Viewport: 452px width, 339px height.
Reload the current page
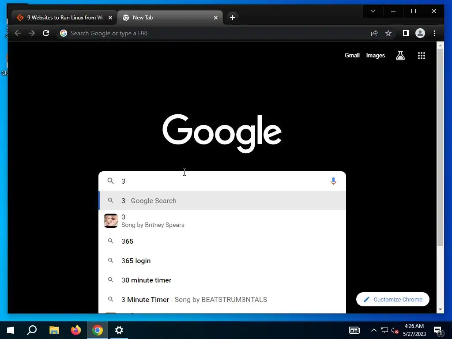pos(46,33)
